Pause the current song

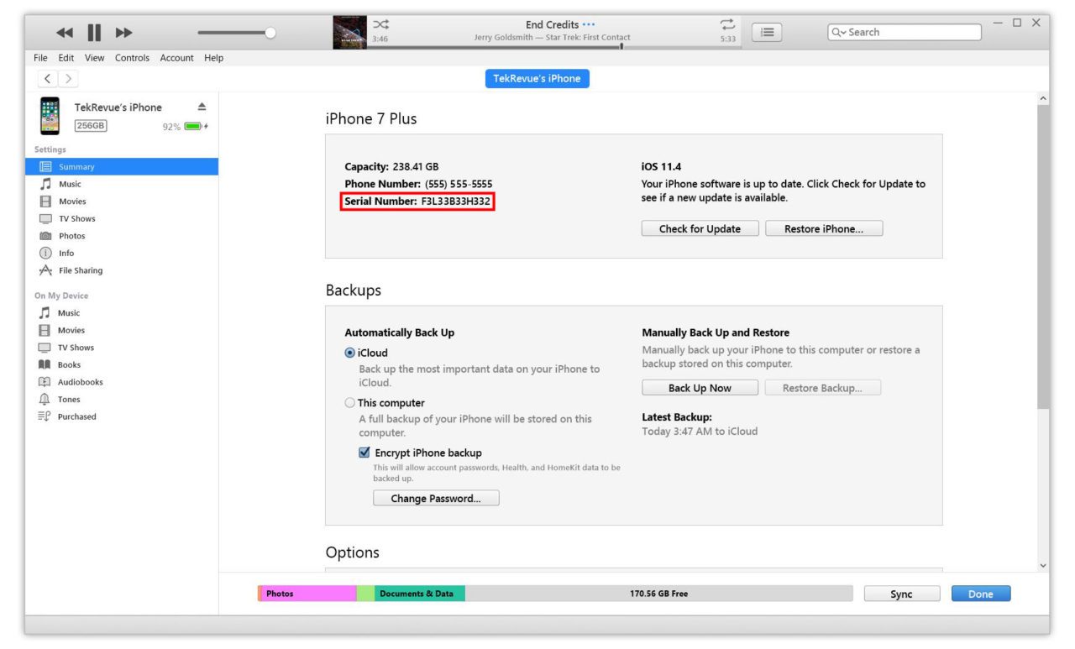(x=94, y=33)
